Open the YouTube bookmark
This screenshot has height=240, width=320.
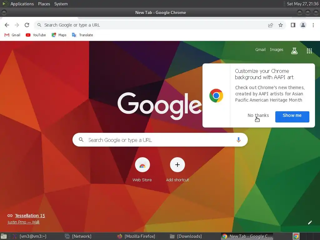click(36, 35)
